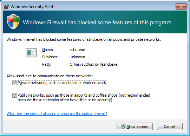The height and width of the screenshot is (136, 190).
Task: Select the Publisher label
Action: [x=51, y=57]
